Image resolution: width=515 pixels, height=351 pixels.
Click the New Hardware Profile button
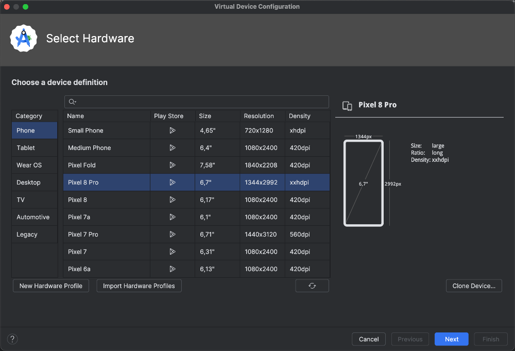[x=51, y=286]
